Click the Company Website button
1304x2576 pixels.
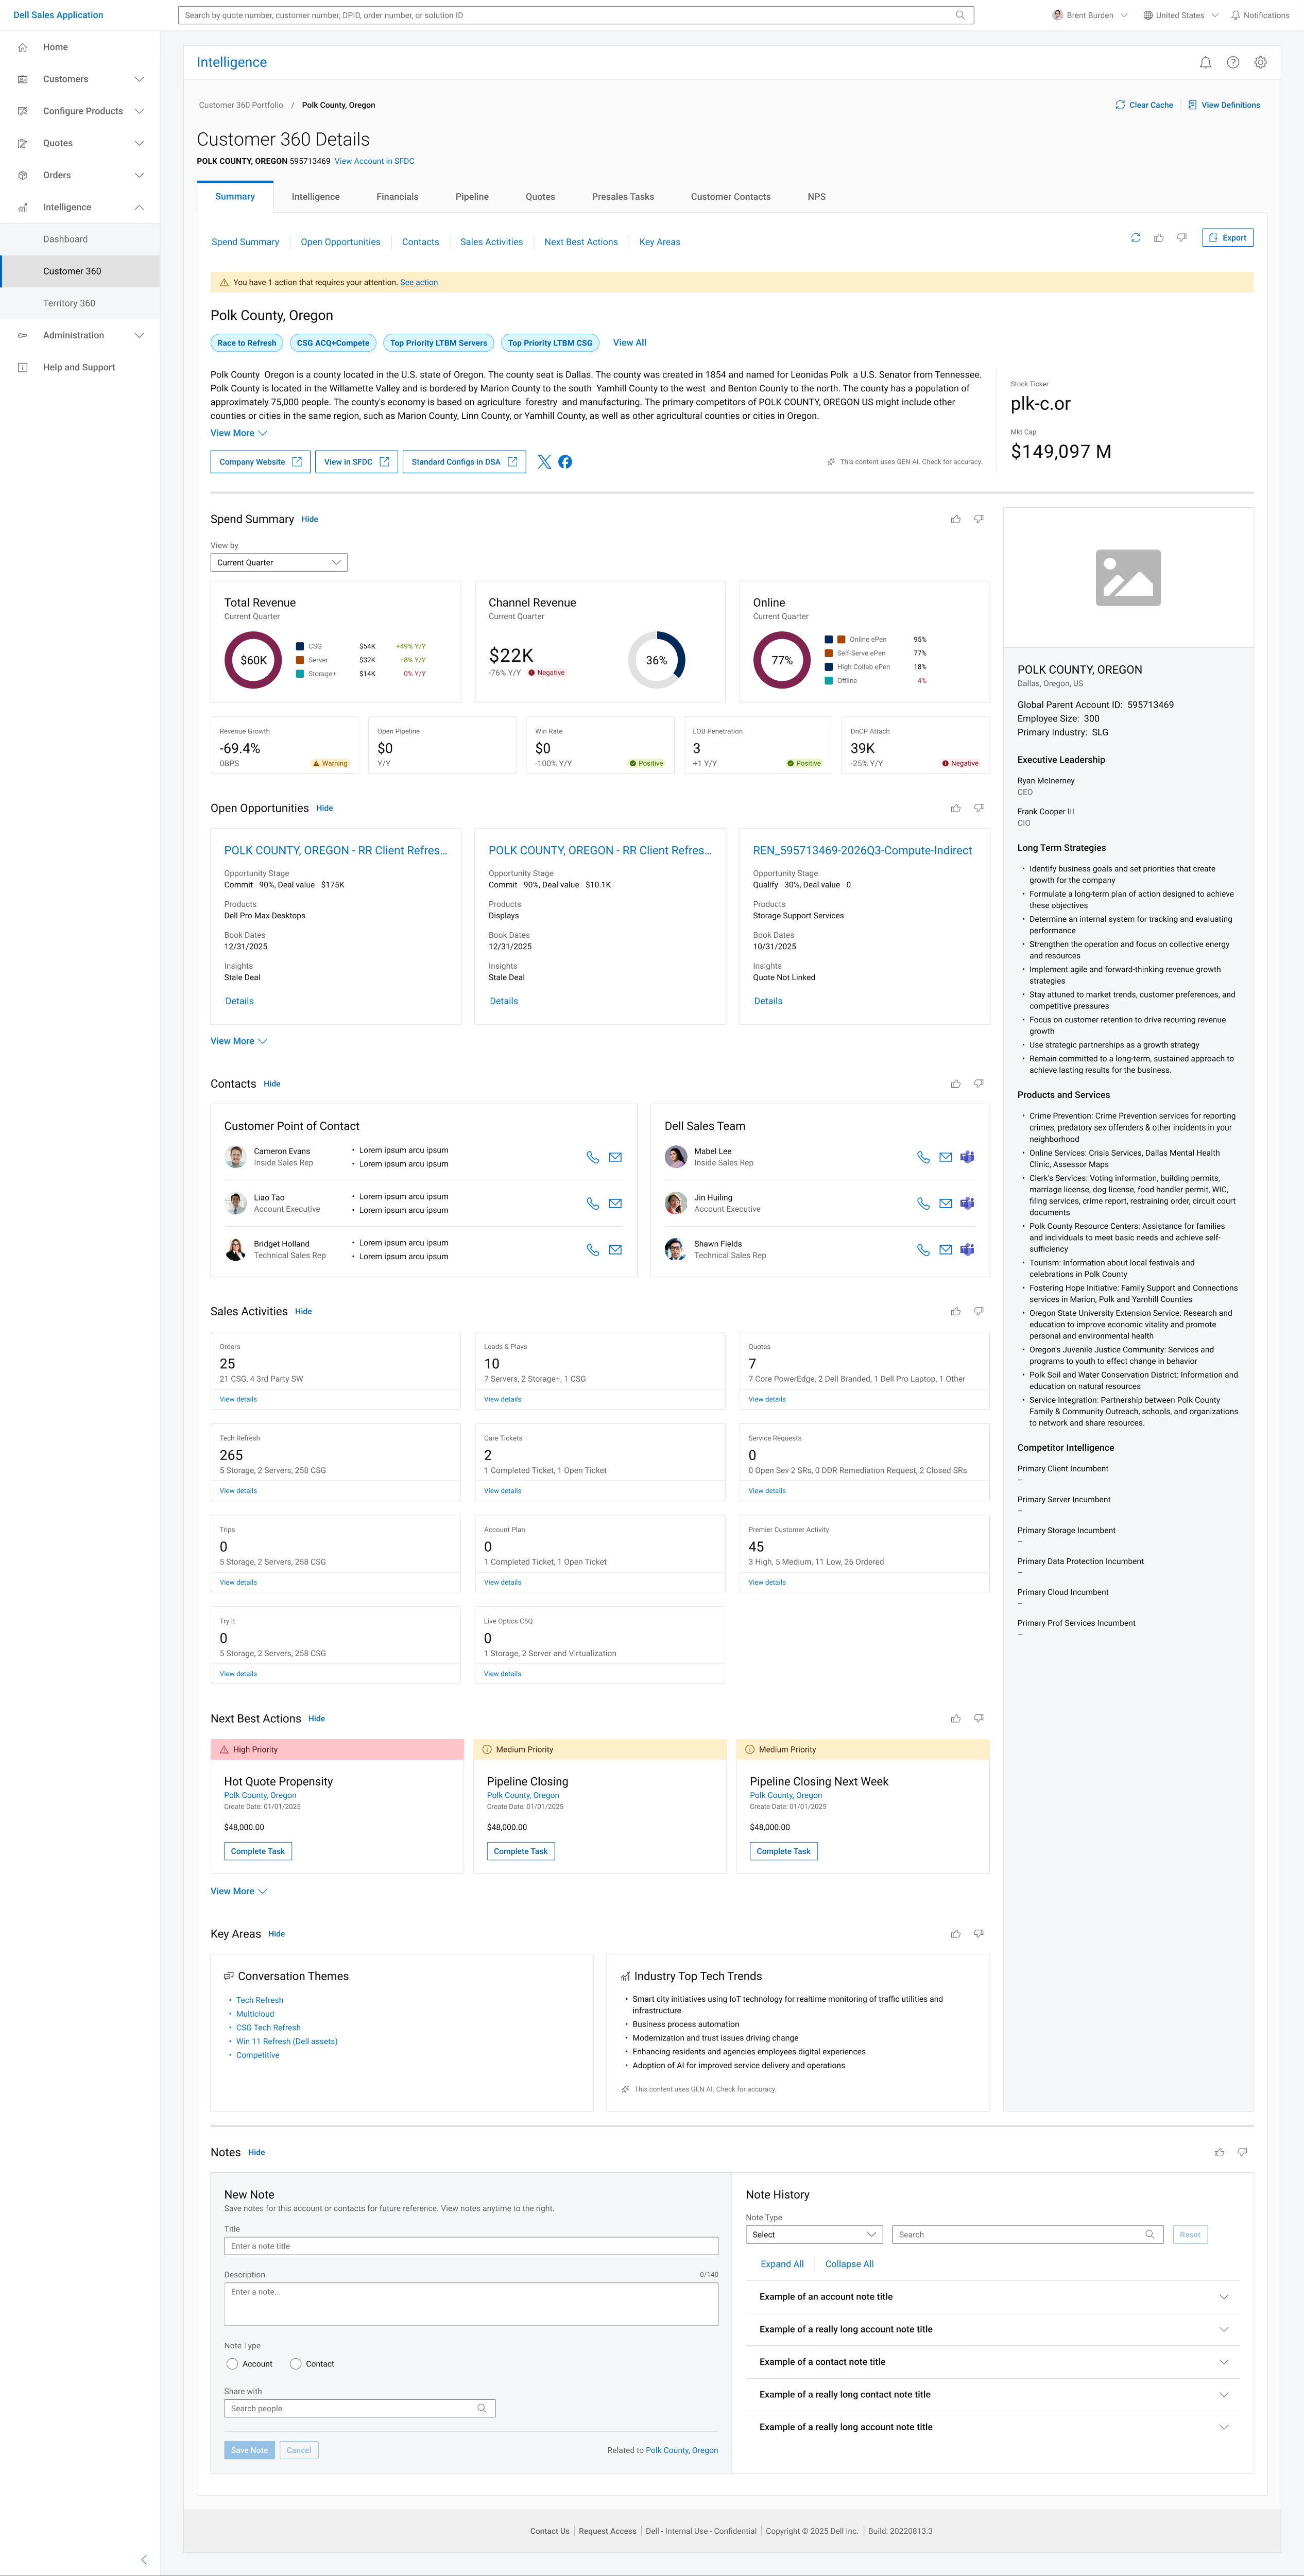260,462
